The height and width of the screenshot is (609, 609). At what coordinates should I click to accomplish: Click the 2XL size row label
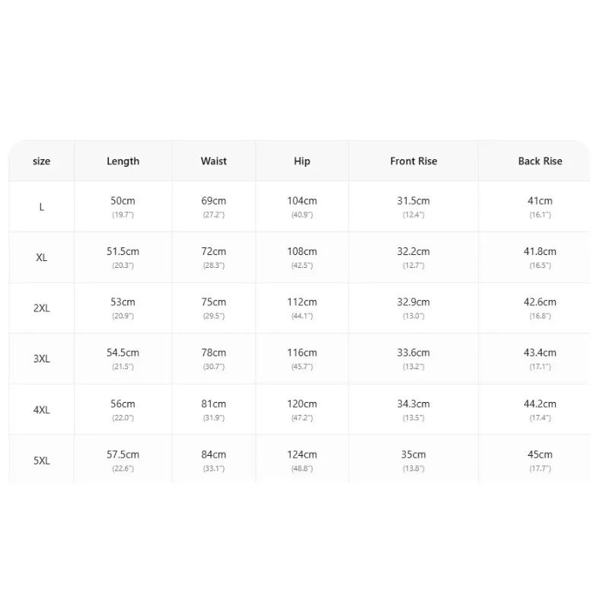pyautogui.click(x=42, y=308)
